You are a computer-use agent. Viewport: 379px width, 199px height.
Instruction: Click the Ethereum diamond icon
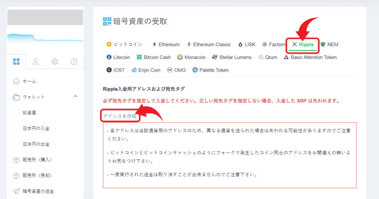point(154,44)
